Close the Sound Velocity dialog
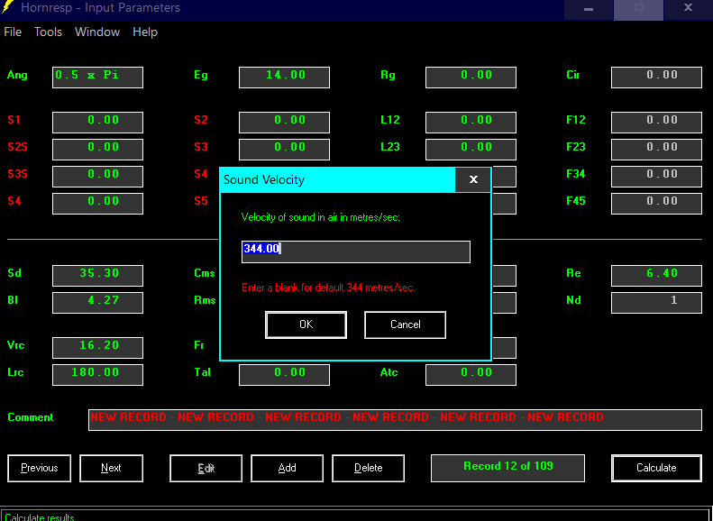Image resolution: width=713 pixels, height=521 pixels. 473,179
